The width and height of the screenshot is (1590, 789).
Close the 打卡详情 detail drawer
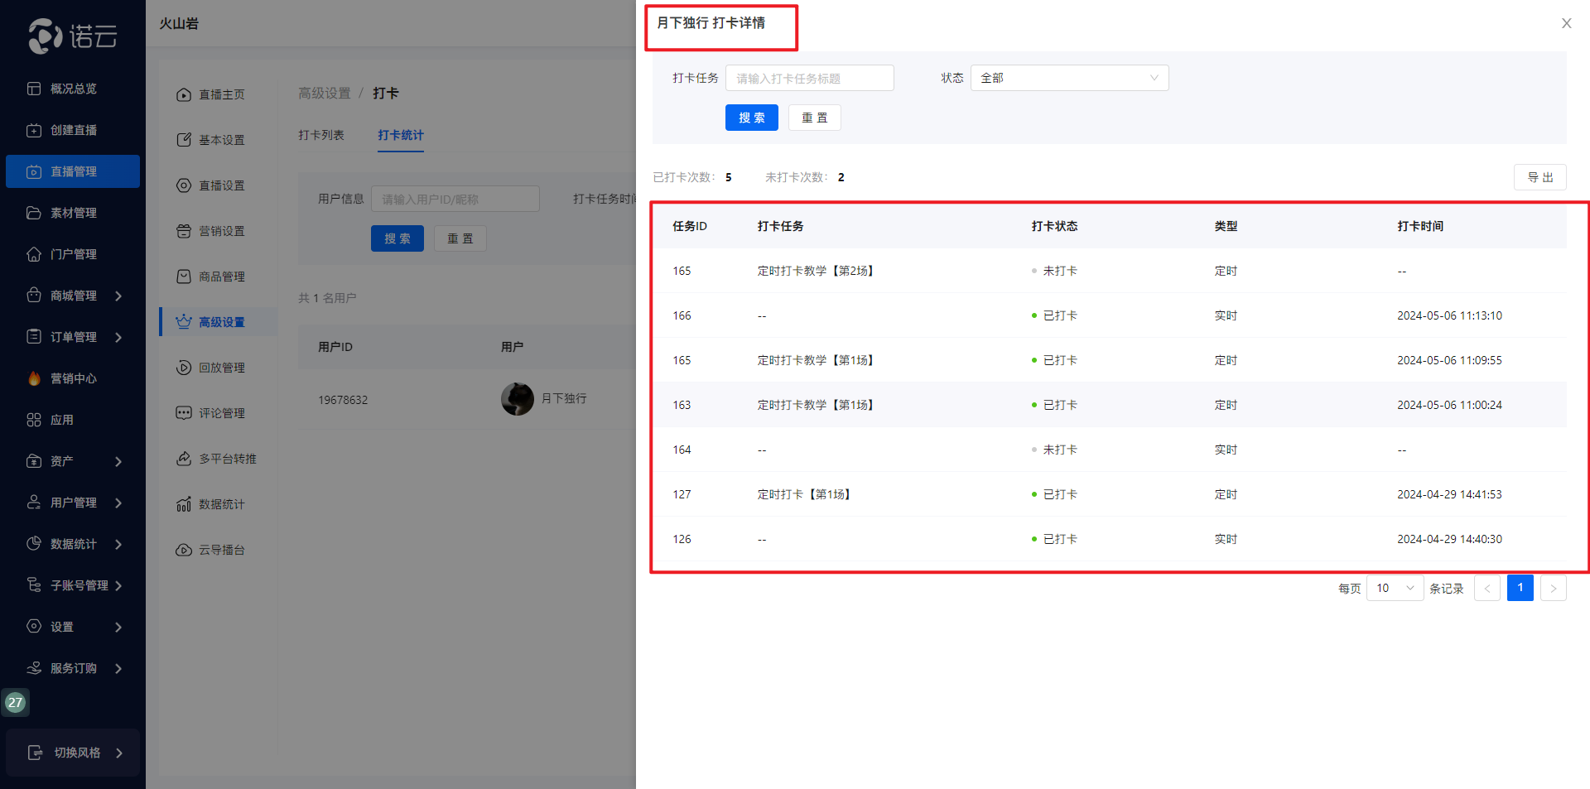(1566, 23)
